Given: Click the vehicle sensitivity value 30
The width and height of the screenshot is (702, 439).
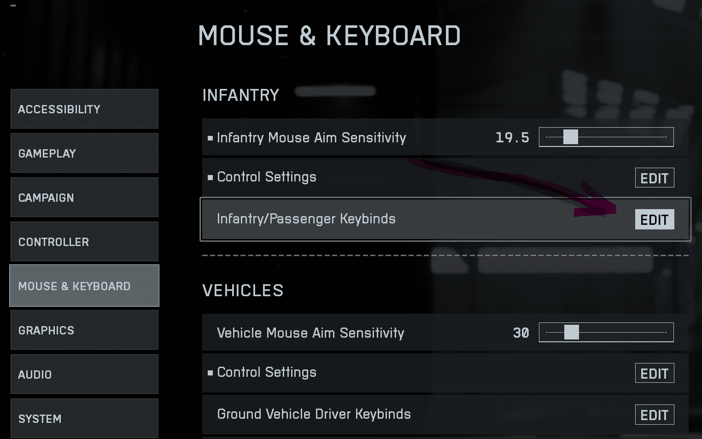Looking at the screenshot, I should point(521,333).
